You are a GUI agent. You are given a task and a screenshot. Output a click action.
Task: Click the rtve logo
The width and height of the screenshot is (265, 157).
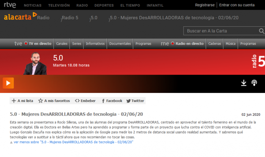(10, 5)
